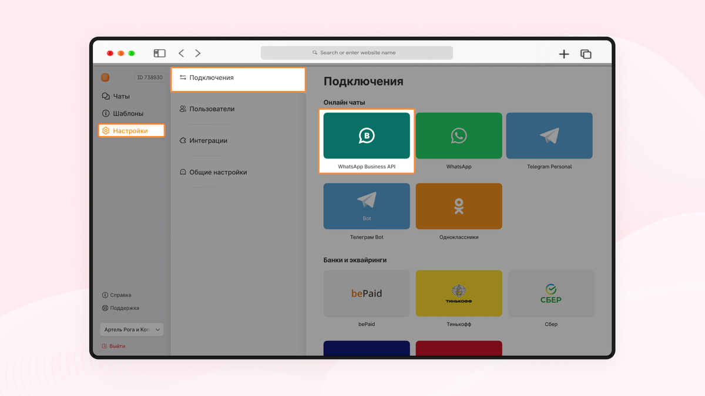705x396 pixels.
Task: Click the browser search field
Action: (357, 53)
